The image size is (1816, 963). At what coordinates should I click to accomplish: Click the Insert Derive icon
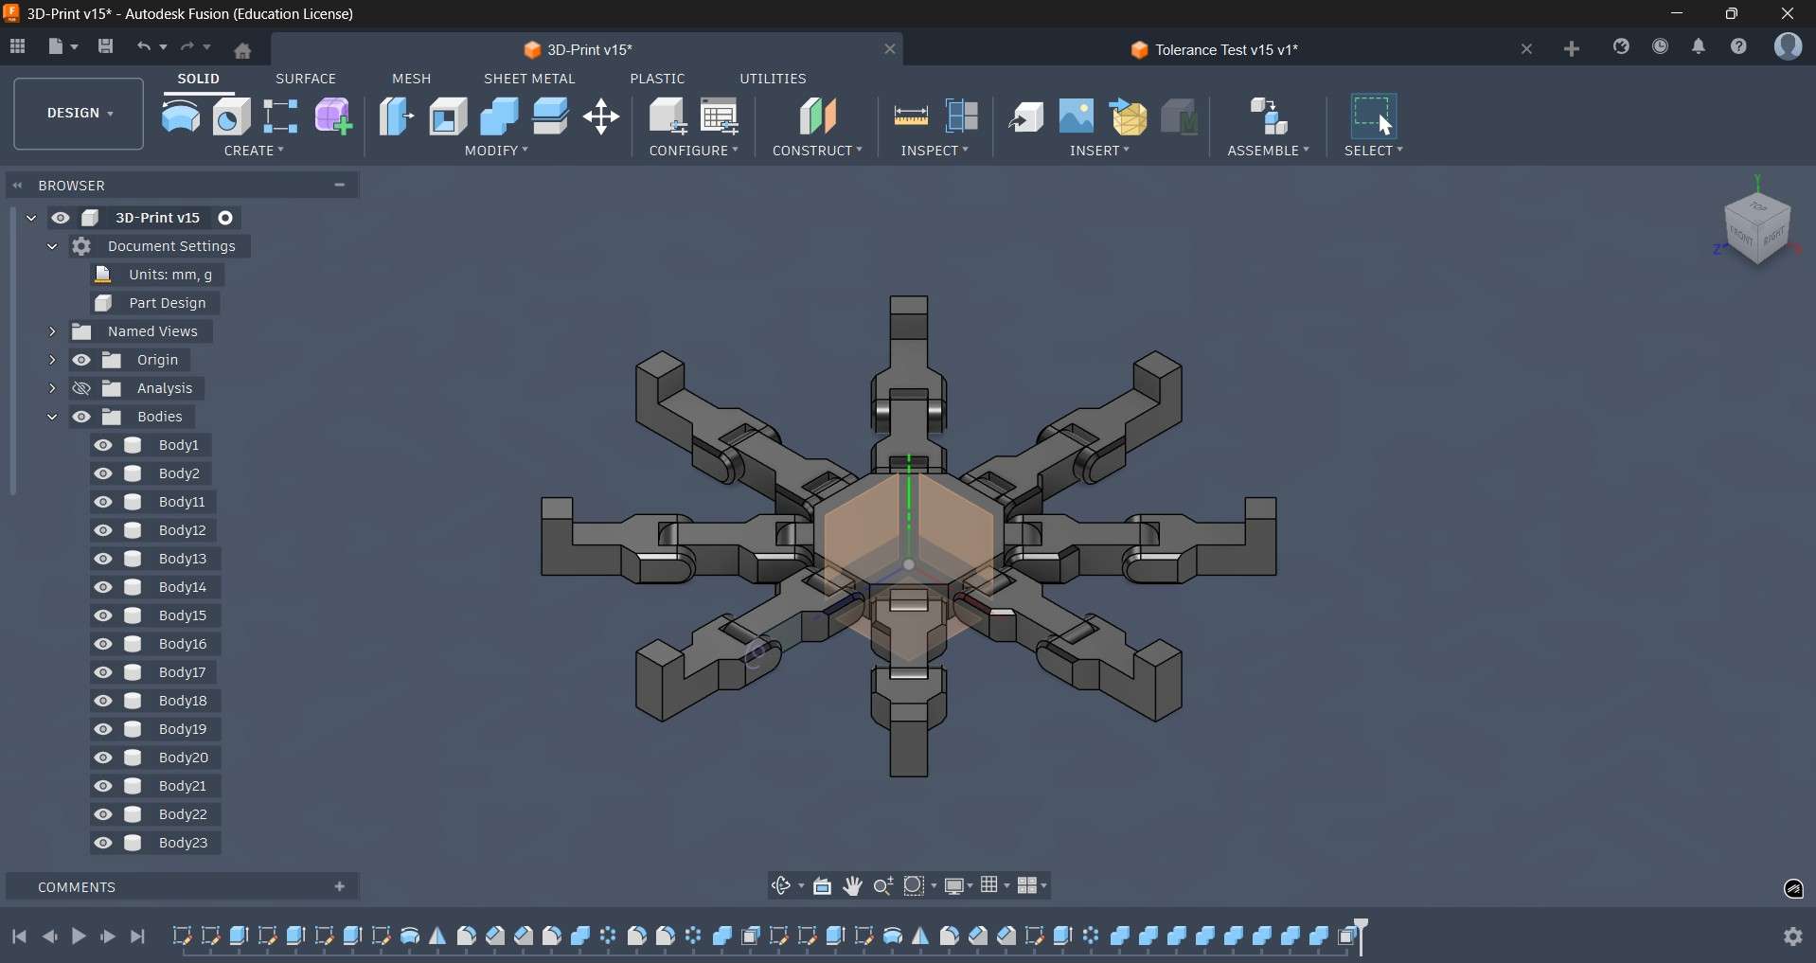coord(1028,116)
